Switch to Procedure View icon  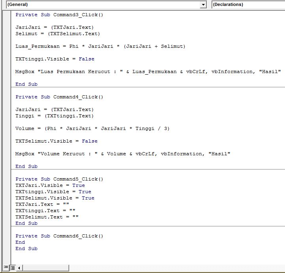(x=6, y=267)
